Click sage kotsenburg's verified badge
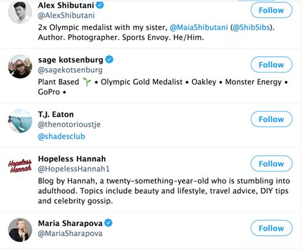 [x=109, y=59]
